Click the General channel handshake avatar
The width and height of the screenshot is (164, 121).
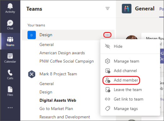[x=126, y=8]
